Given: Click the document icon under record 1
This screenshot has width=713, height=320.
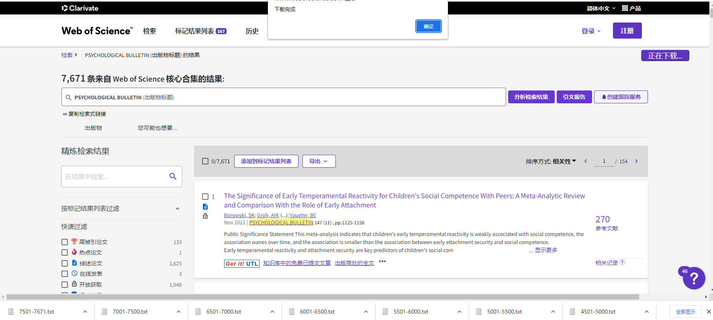Looking at the screenshot, I should pos(205,207).
